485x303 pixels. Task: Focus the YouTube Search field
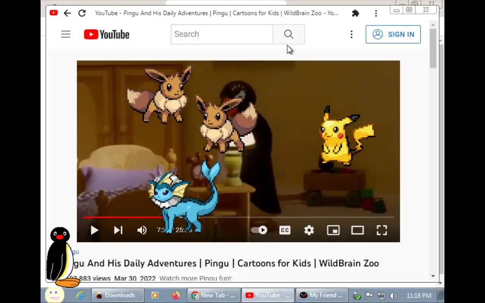(222, 34)
